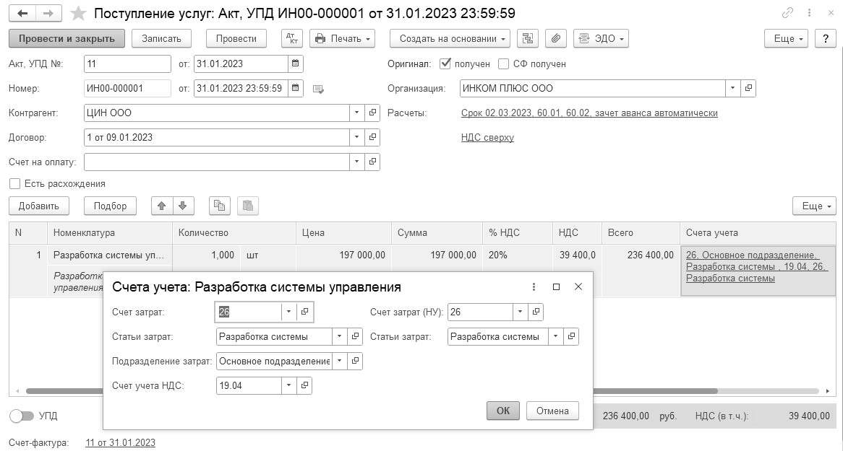Open the dialog's three-dot menu
The height and width of the screenshot is (451, 843).
pyautogui.click(x=534, y=286)
